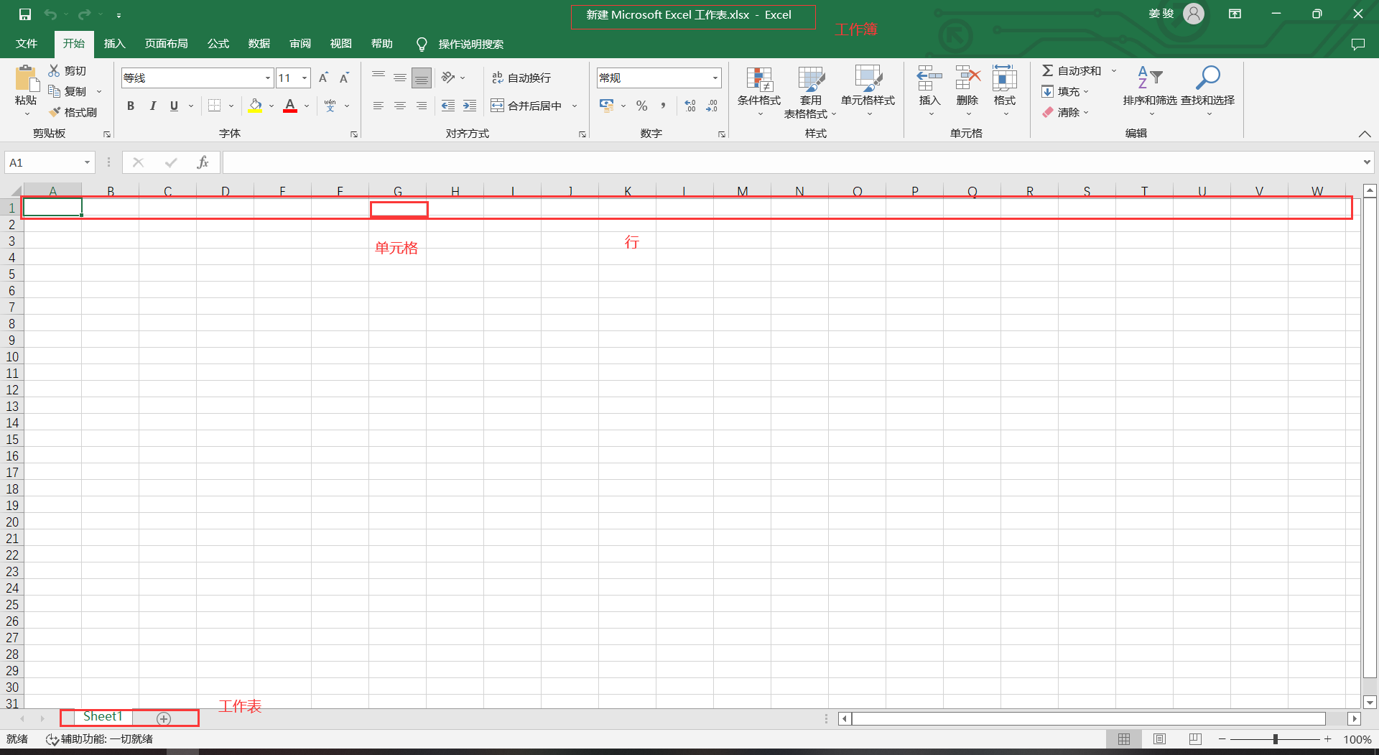Apply Percent style from the Number group
1379x755 pixels.
tap(641, 106)
